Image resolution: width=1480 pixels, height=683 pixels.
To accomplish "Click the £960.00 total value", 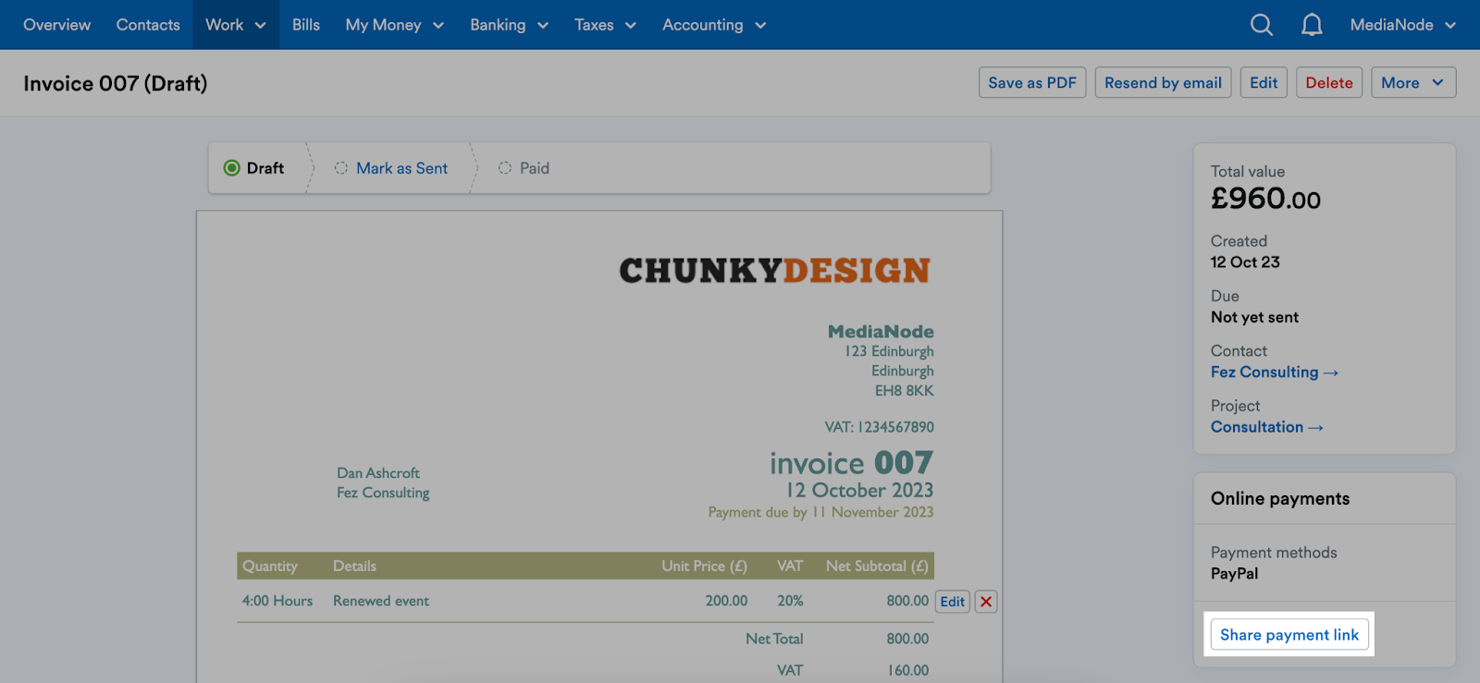I will [1265, 199].
